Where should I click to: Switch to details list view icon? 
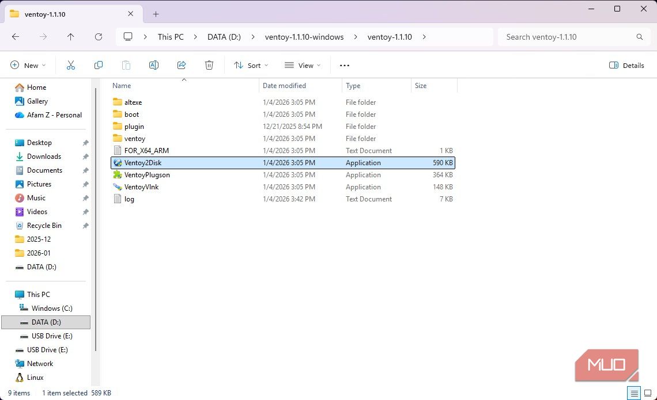(634, 393)
